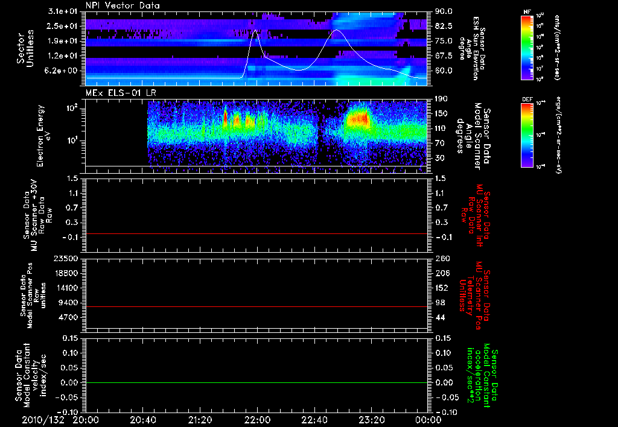
Task: Select the MEx ELS-01 LR panel title
Action: coord(121,93)
